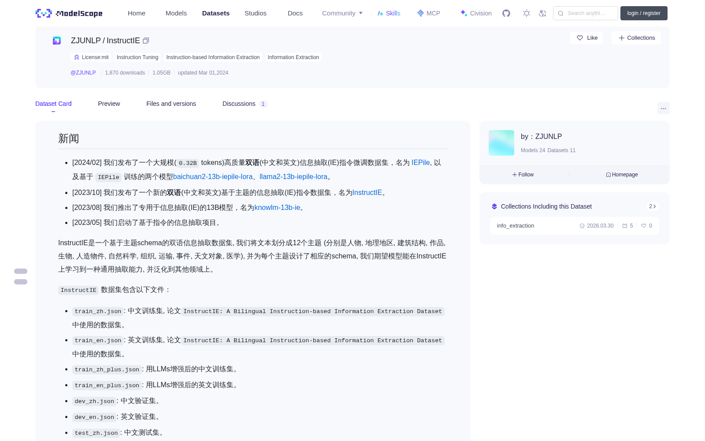
Task: Open the Civision page
Action: coord(476,13)
